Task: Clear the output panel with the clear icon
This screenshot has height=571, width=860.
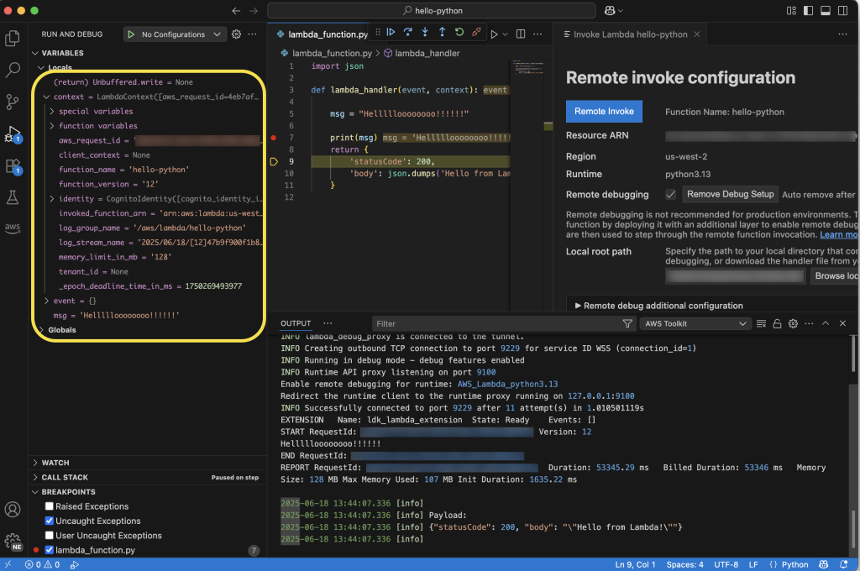Action: 762,323
